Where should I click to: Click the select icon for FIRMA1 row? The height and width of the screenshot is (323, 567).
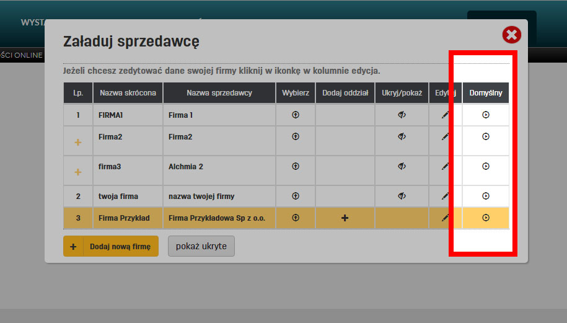coord(296,115)
